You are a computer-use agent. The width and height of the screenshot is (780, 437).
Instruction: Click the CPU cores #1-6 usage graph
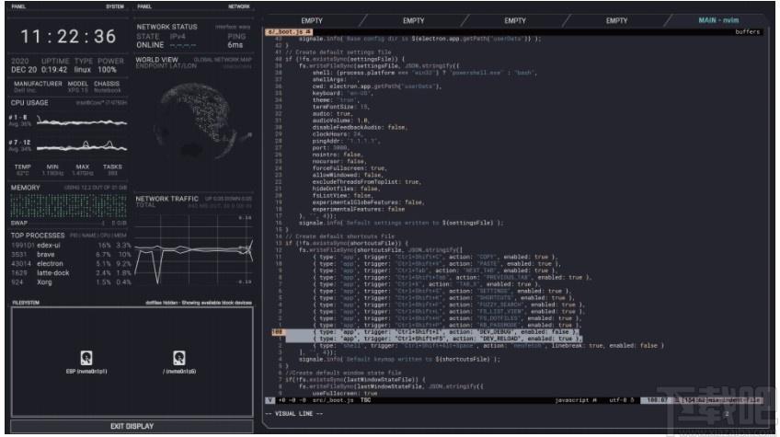coord(82,121)
